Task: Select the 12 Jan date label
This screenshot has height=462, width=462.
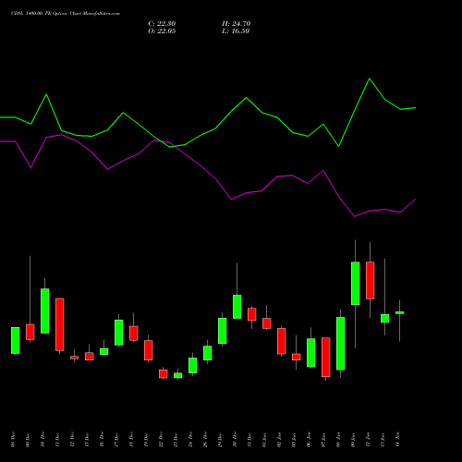Action: click(x=368, y=440)
